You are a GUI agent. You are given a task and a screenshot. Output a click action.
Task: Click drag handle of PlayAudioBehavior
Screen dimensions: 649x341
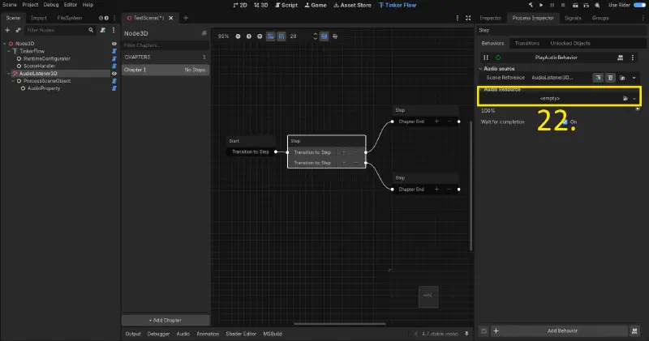(x=486, y=58)
